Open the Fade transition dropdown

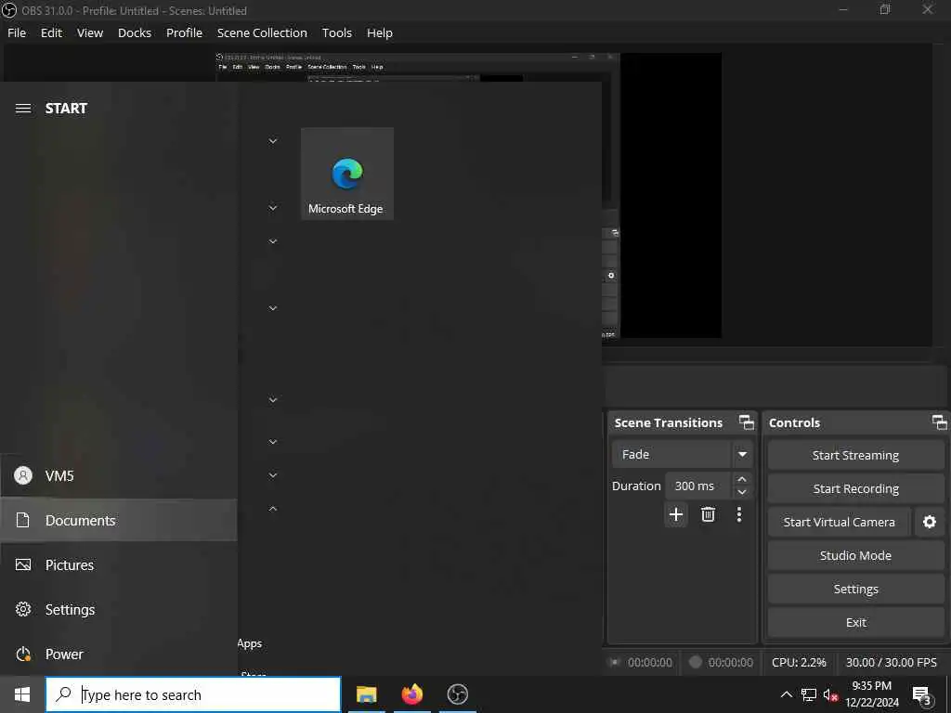pyautogui.click(x=742, y=455)
